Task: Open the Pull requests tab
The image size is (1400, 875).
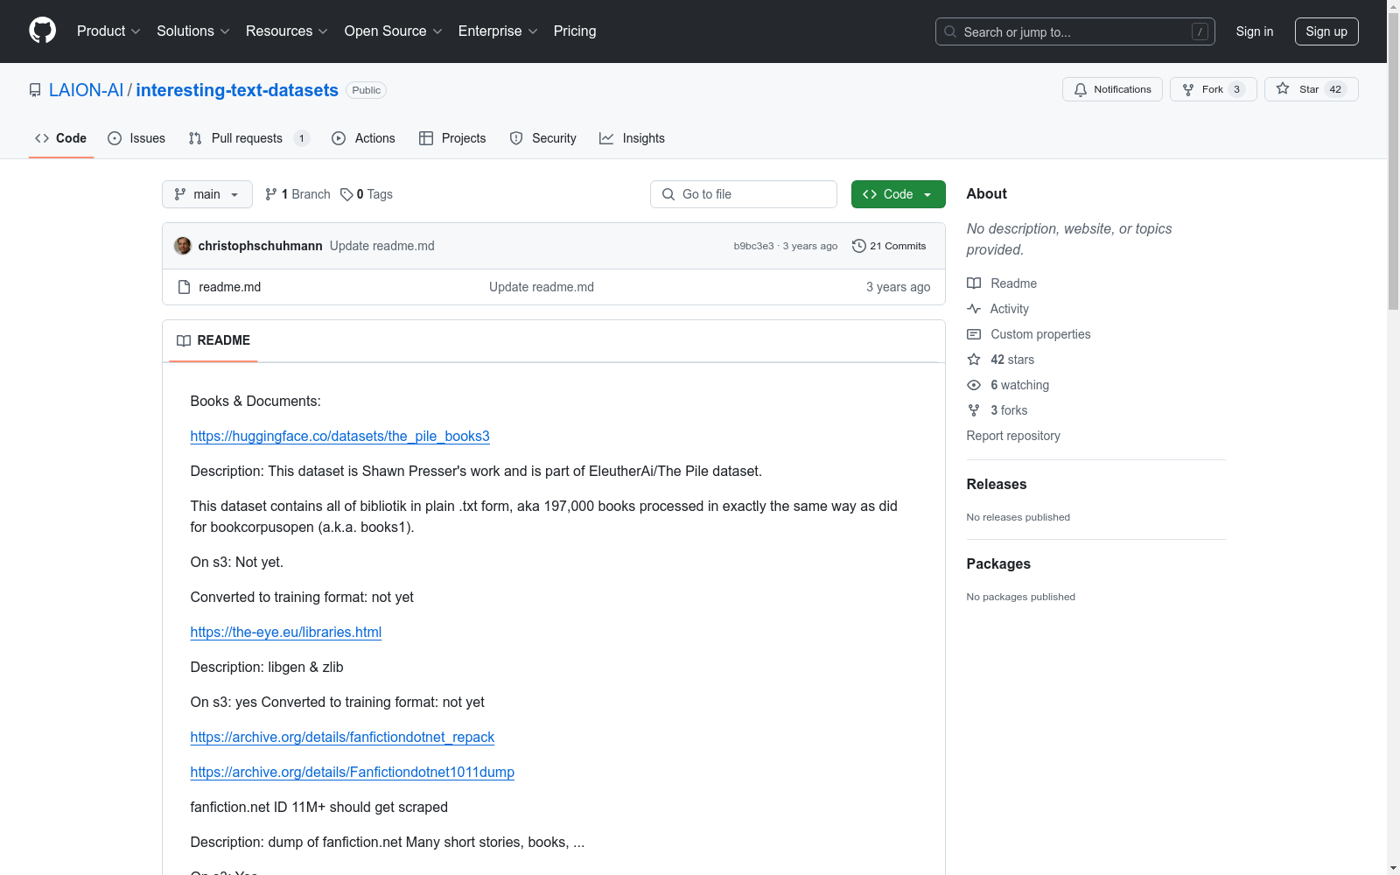Action: [x=249, y=138]
